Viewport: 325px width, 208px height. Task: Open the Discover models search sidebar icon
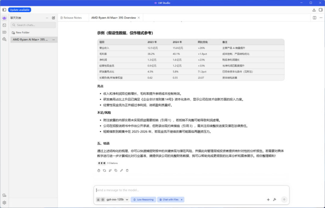click(x=4, y=39)
